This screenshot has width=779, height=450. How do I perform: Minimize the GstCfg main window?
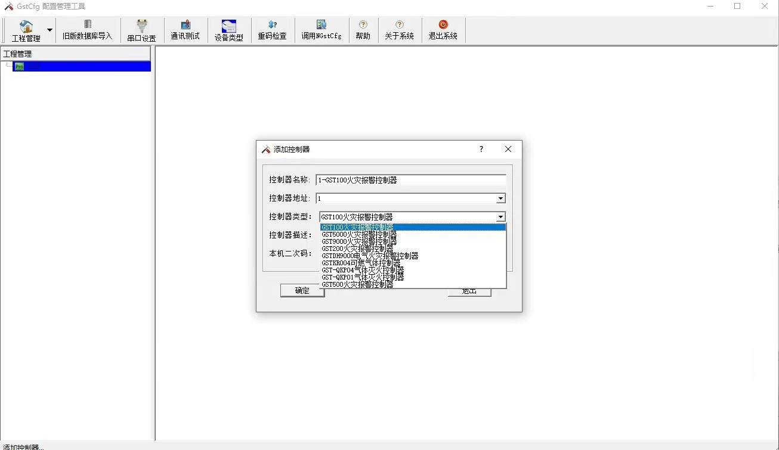[x=710, y=7]
